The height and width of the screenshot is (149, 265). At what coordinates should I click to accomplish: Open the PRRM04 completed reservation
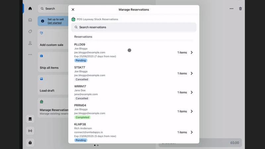pos(134,111)
